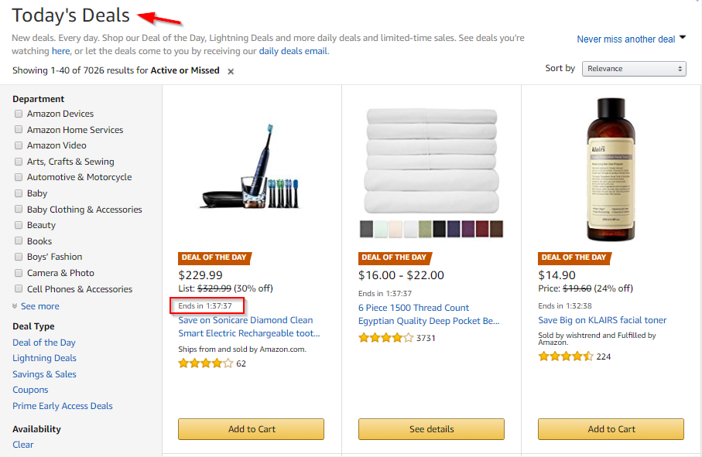This screenshot has width=702, height=457.
Task: Remove the Active or Missed filter
Action: pos(231,72)
